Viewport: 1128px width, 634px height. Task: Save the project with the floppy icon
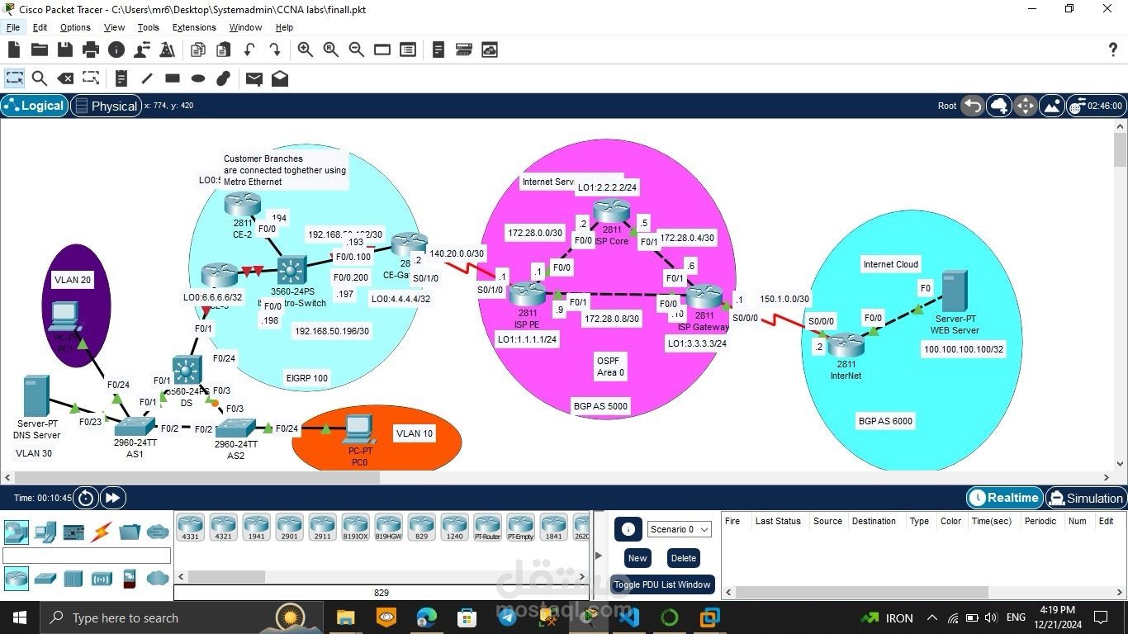coord(65,50)
